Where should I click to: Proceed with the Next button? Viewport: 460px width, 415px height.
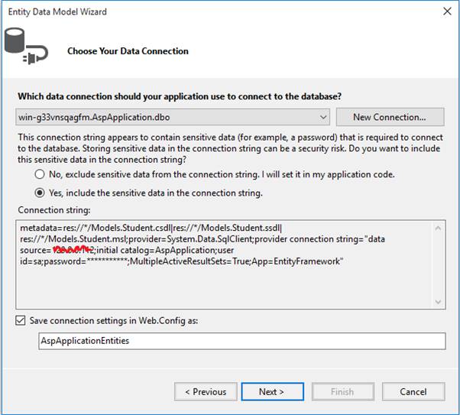(x=271, y=391)
